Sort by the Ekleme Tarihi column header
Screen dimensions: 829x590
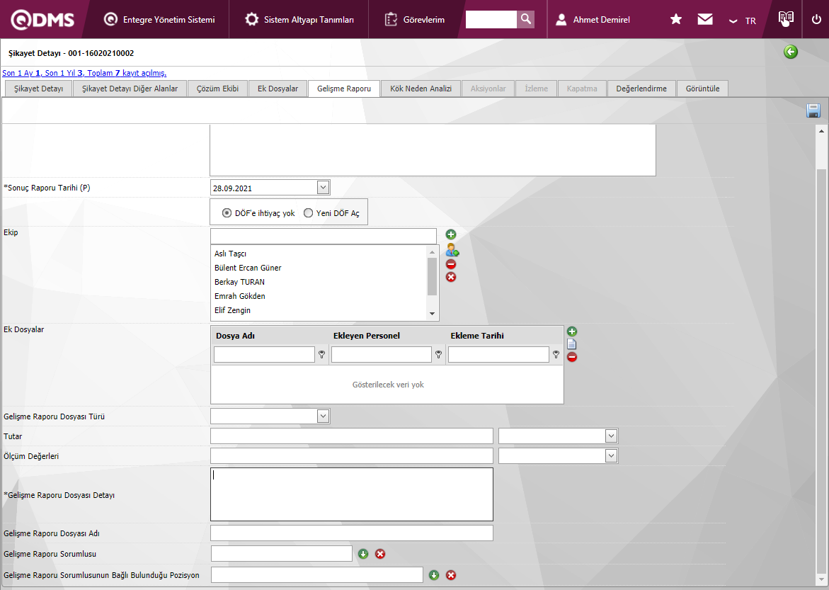(477, 336)
